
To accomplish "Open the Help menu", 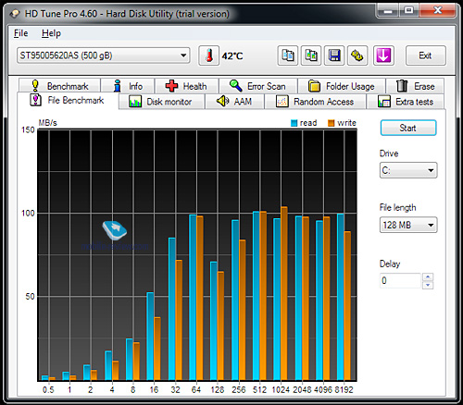I will [x=51, y=33].
